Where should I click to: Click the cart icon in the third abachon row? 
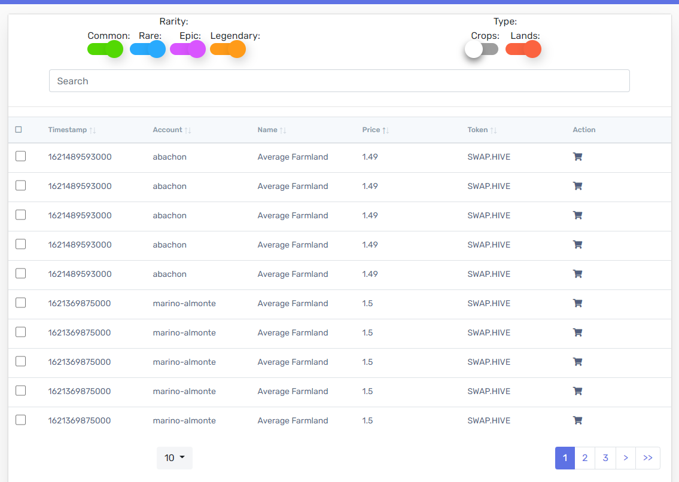pyautogui.click(x=577, y=215)
